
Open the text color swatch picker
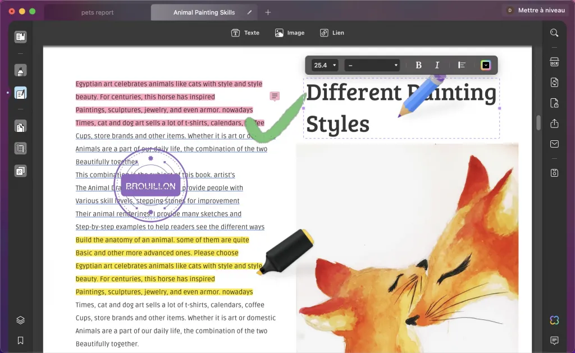click(x=485, y=65)
